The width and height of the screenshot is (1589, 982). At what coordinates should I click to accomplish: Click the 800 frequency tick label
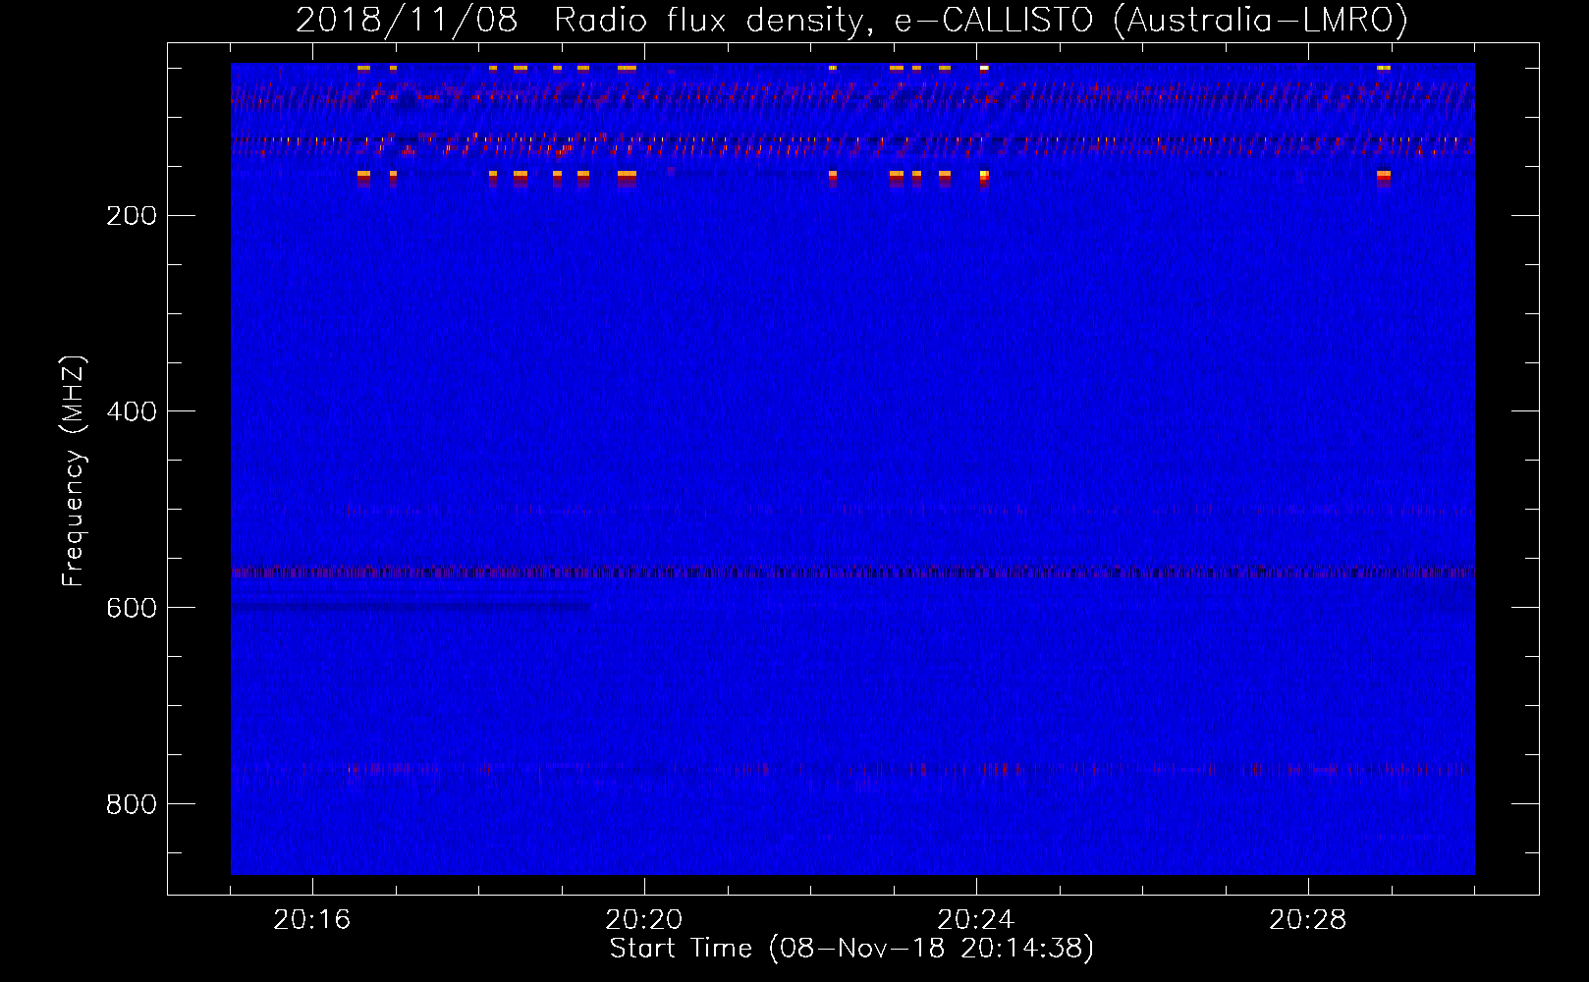tap(132, 804)
